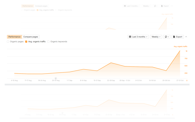The image size is (195, 122).
Task: Collapse the chart with the up chevron
Action: click(186, 37)
